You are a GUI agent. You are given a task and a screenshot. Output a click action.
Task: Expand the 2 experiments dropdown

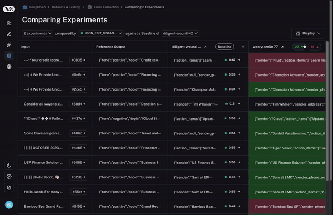click(37, 33)
